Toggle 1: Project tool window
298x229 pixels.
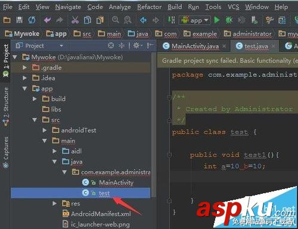coord(6,60)
